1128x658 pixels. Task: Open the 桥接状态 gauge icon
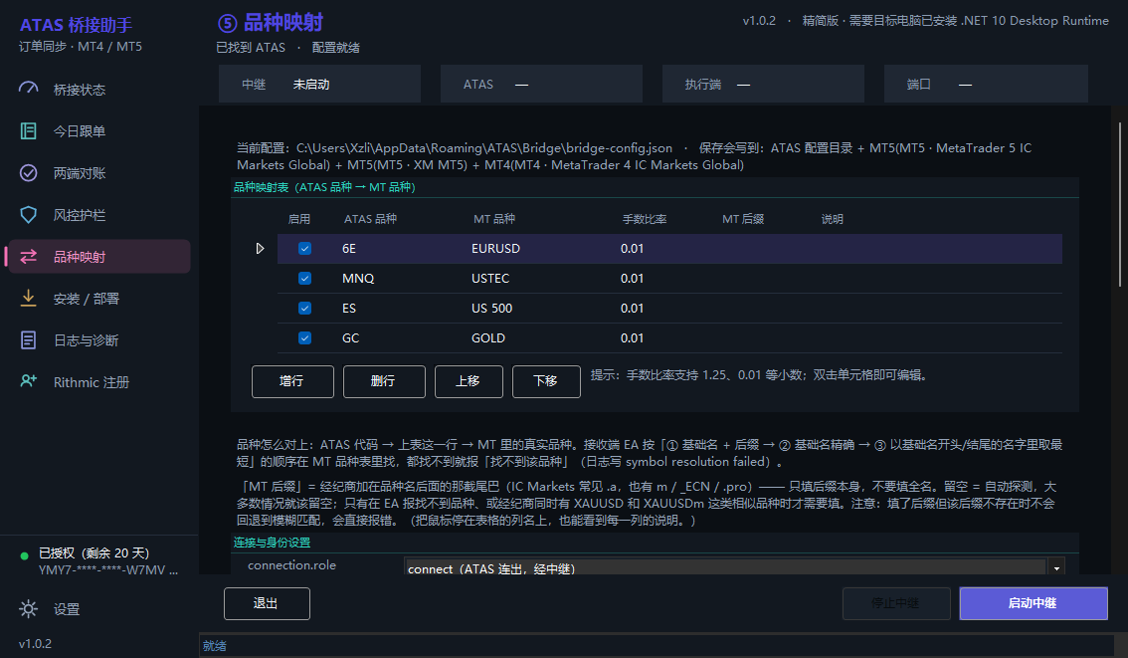[x=28, y=89]
